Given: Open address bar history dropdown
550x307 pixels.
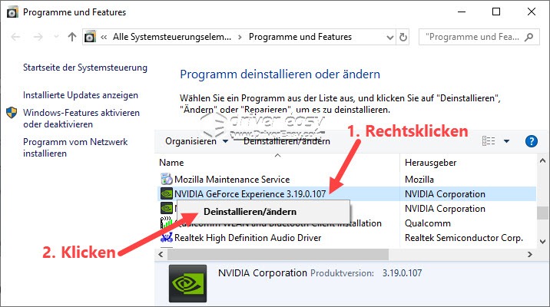Looking at the screenshot, I should [389, 37].
